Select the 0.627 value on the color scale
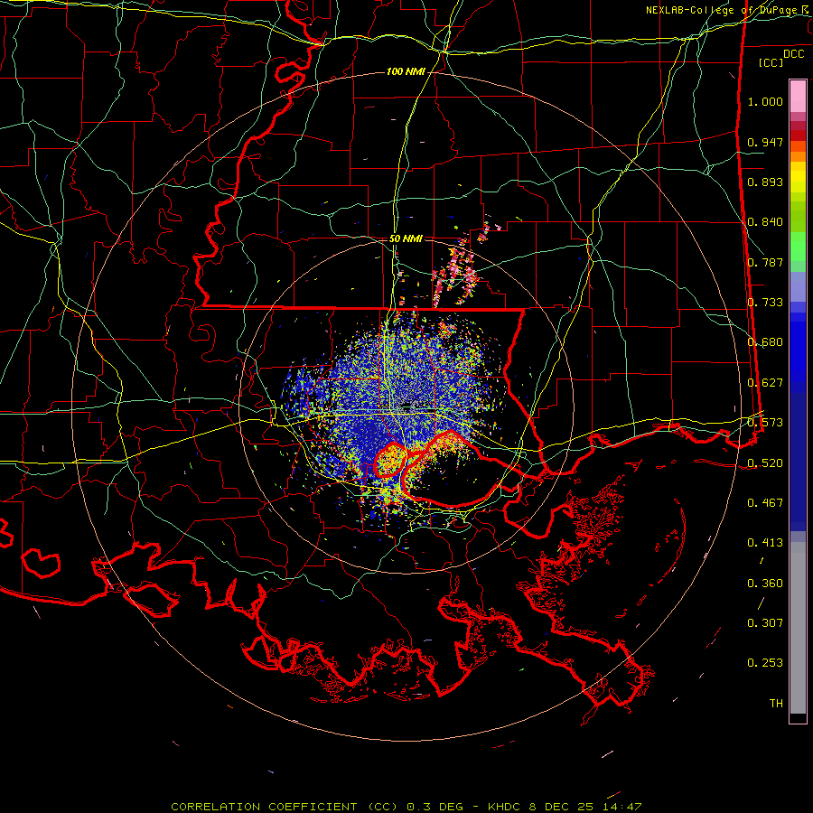813x813 pixels. coord(765,383)
